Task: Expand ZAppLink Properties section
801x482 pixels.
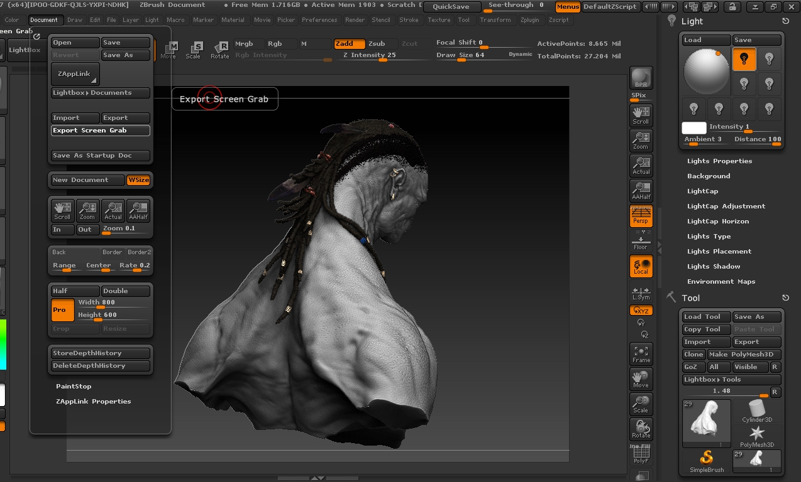Action: point(94,402)
